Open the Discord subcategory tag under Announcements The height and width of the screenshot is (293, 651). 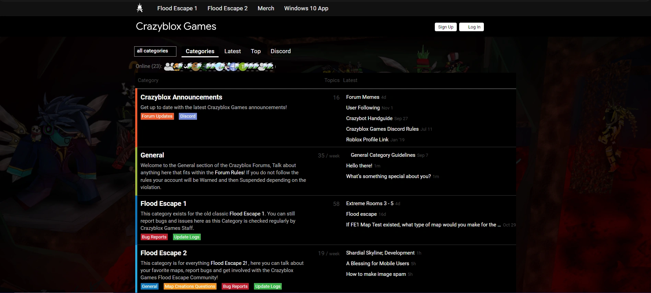[x=188, y=116]
